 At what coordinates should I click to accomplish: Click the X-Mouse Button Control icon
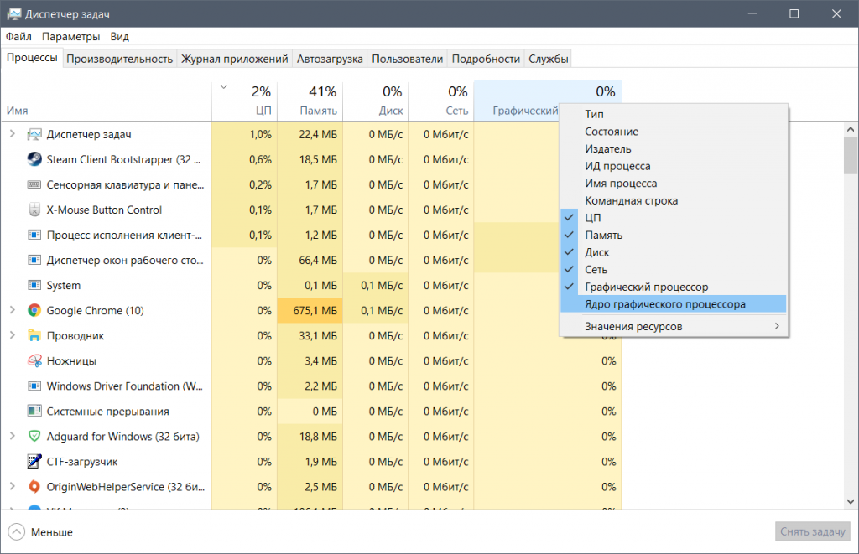[34, 210]
